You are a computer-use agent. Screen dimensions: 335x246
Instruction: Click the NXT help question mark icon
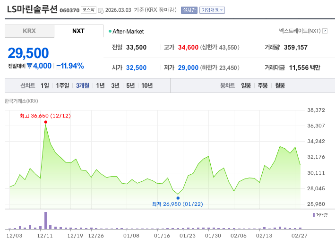coord(325,31)
